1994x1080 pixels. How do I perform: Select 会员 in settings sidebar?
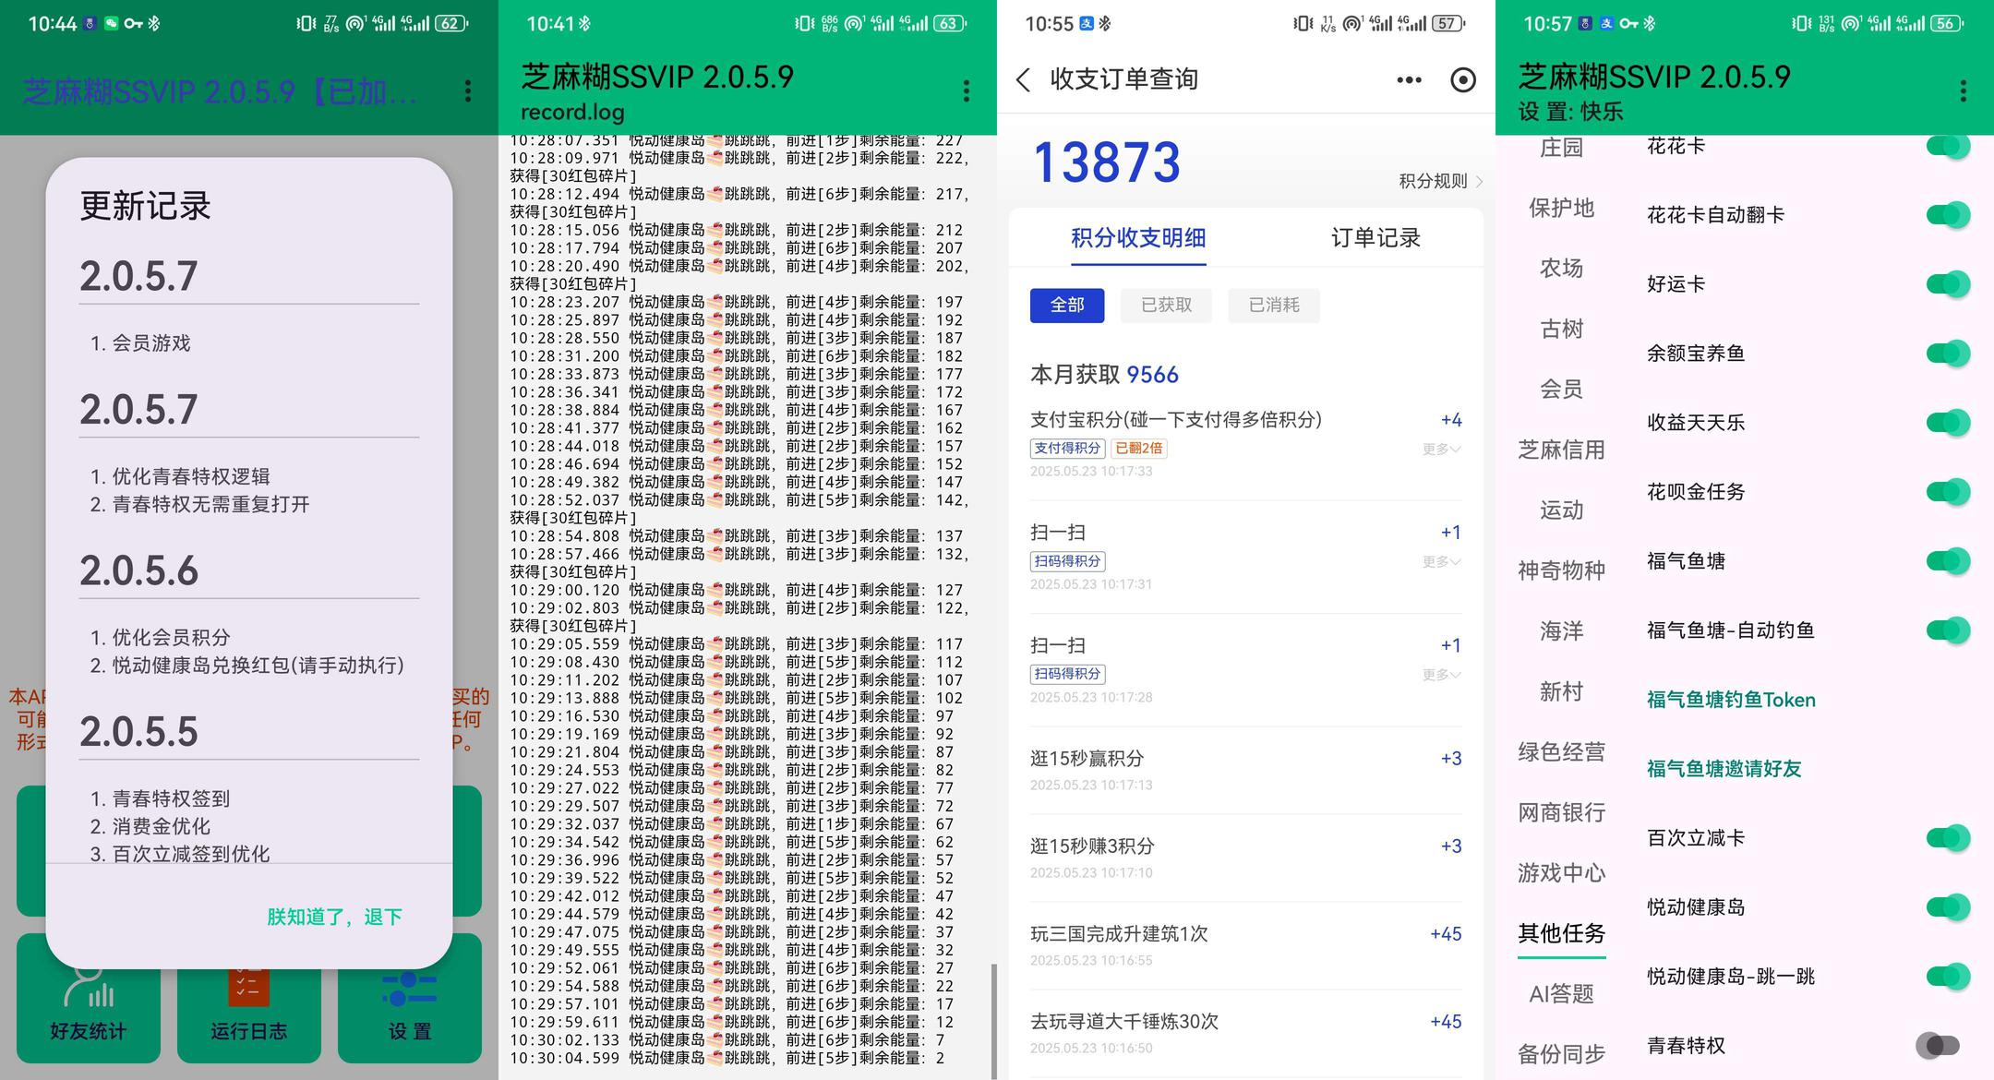pyautogui.click(x=1561, y=390)
